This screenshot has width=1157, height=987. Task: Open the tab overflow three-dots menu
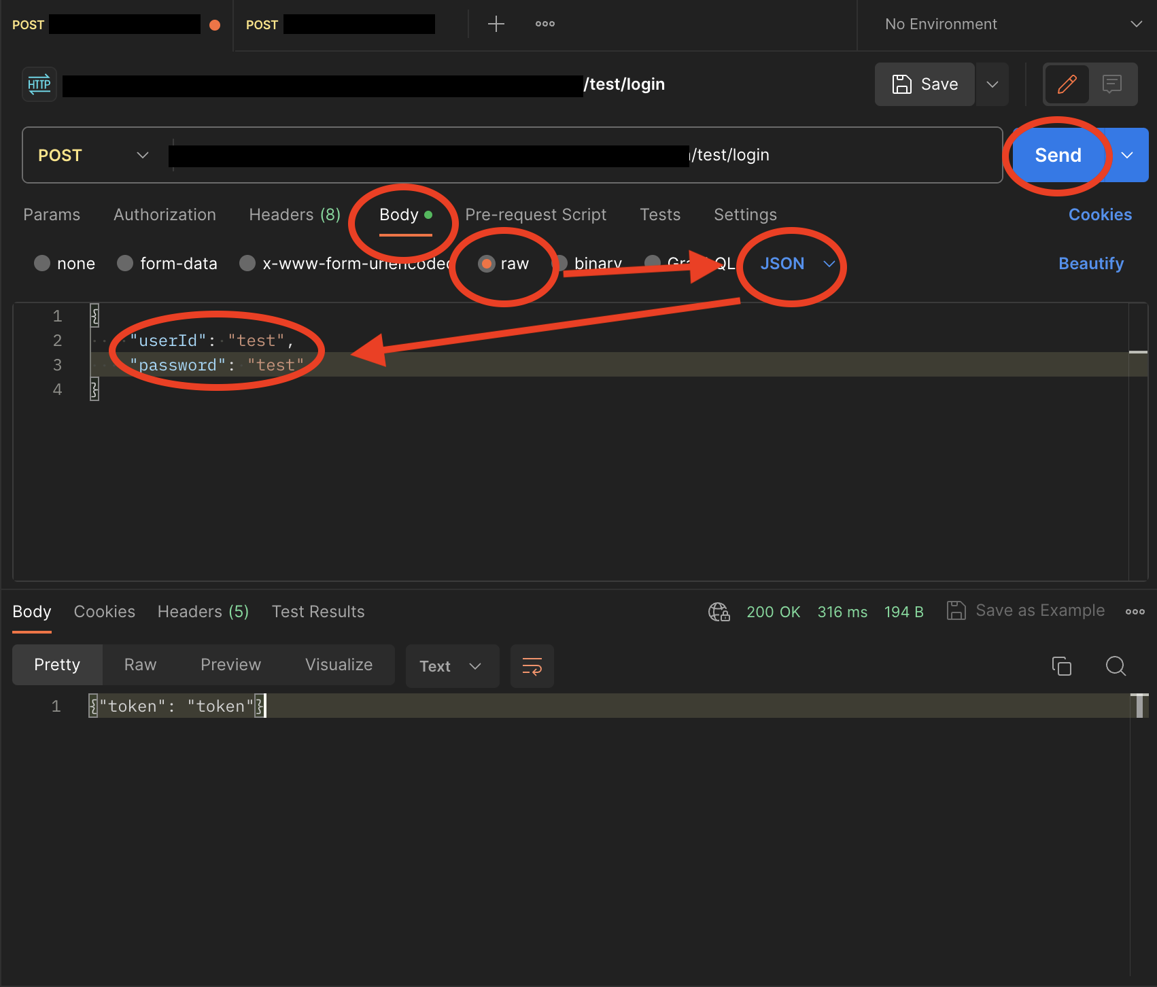545,24
